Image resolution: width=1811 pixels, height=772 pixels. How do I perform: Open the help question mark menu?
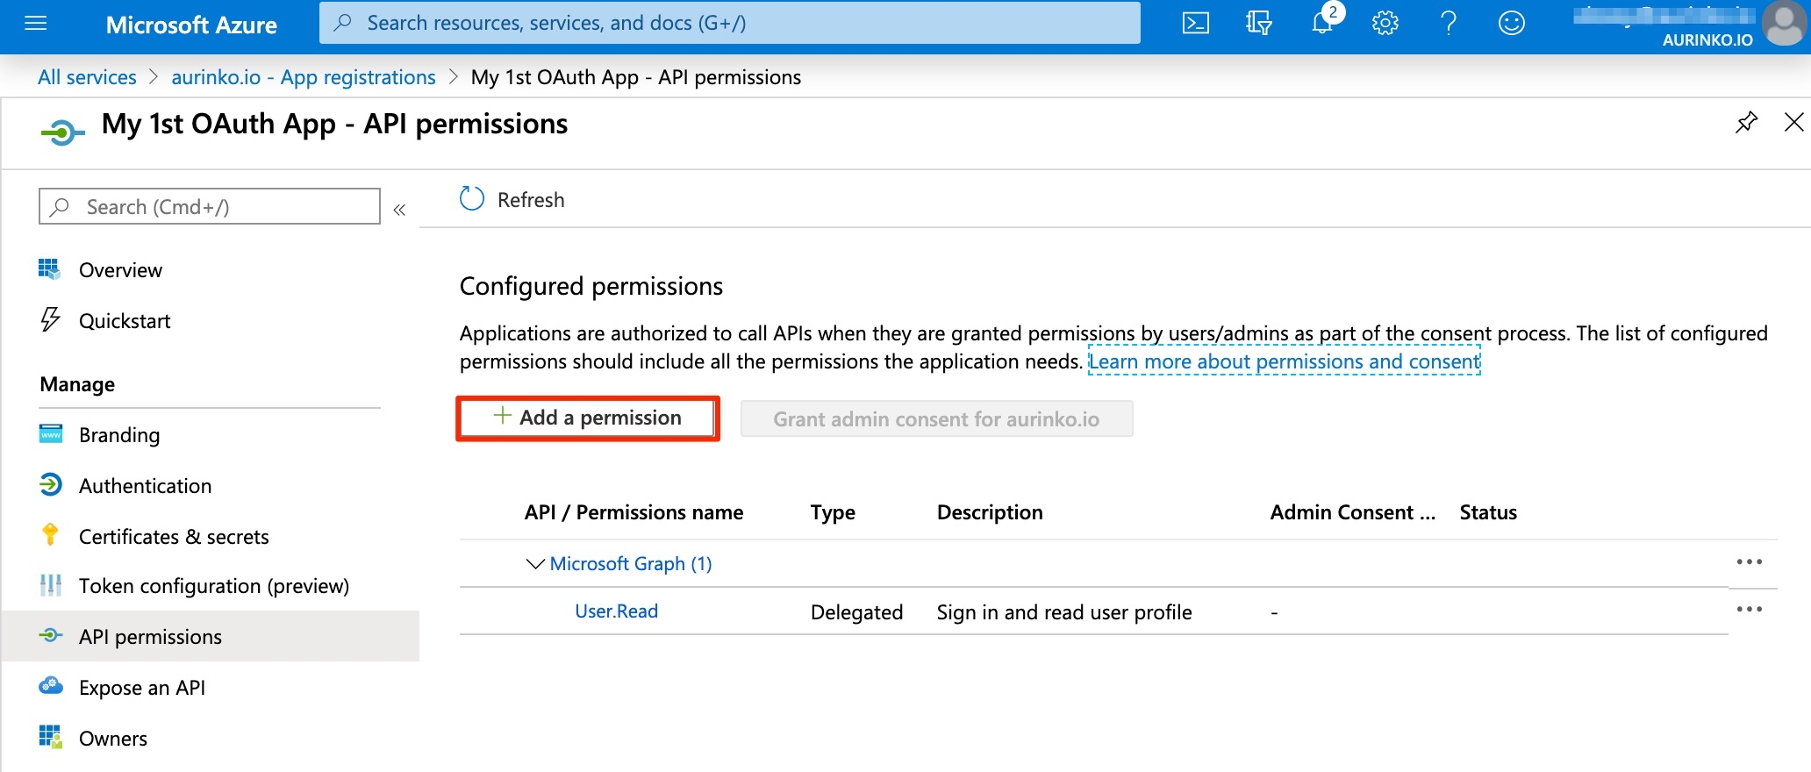[1448, 24]
